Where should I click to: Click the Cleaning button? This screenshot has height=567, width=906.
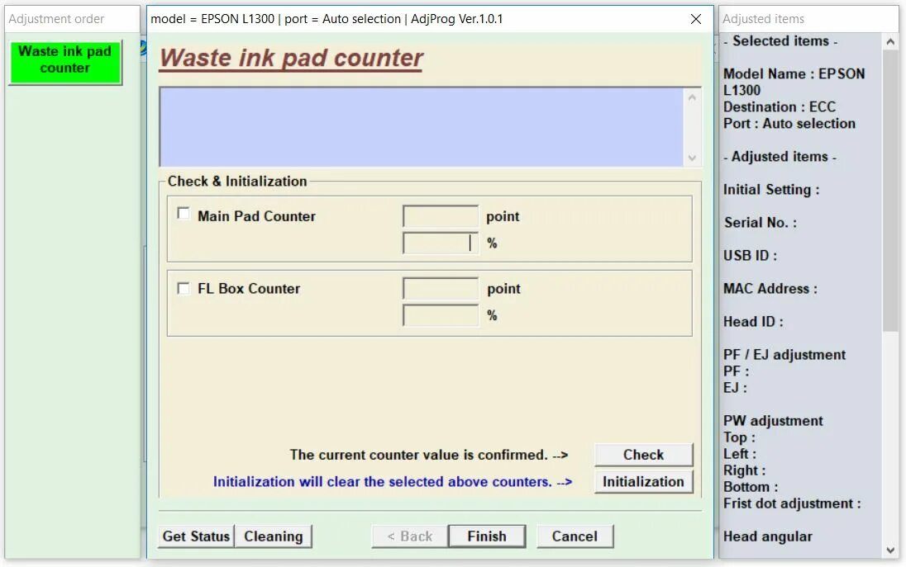[x=274, y=536]
